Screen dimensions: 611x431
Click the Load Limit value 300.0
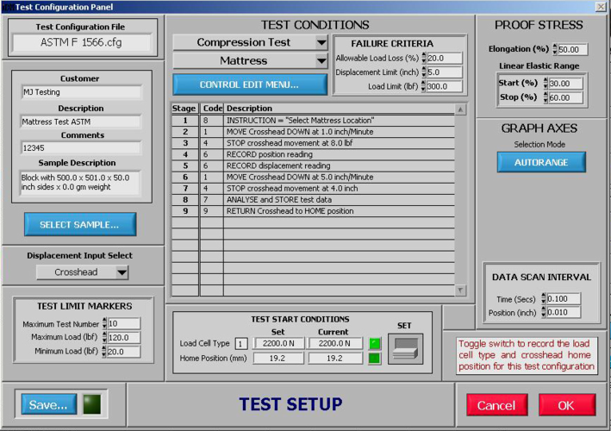click(444, 86)
